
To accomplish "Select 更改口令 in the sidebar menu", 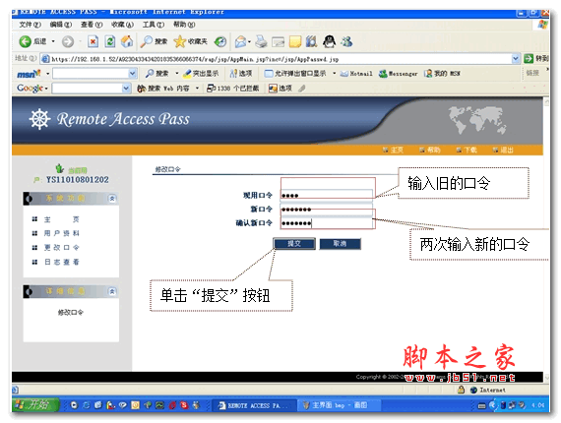I will tap(61, 248).
